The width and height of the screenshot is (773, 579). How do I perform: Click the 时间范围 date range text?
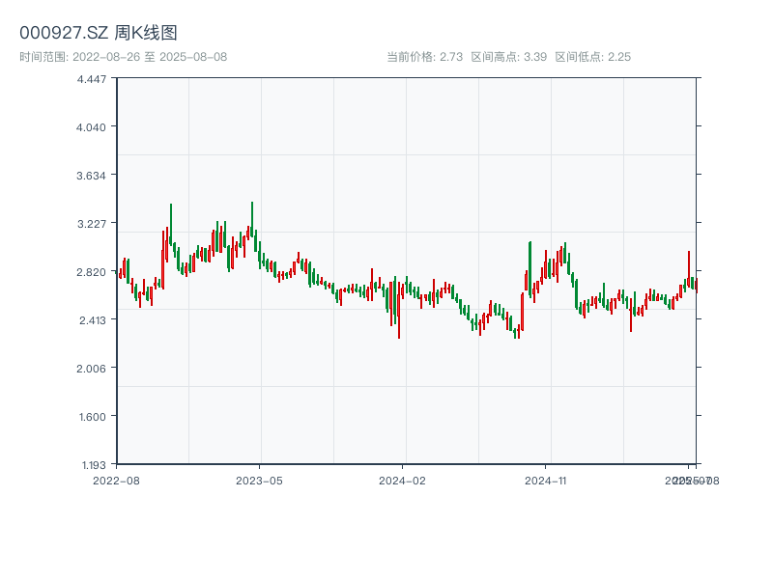pyautogui.click(x=124, y=57)
